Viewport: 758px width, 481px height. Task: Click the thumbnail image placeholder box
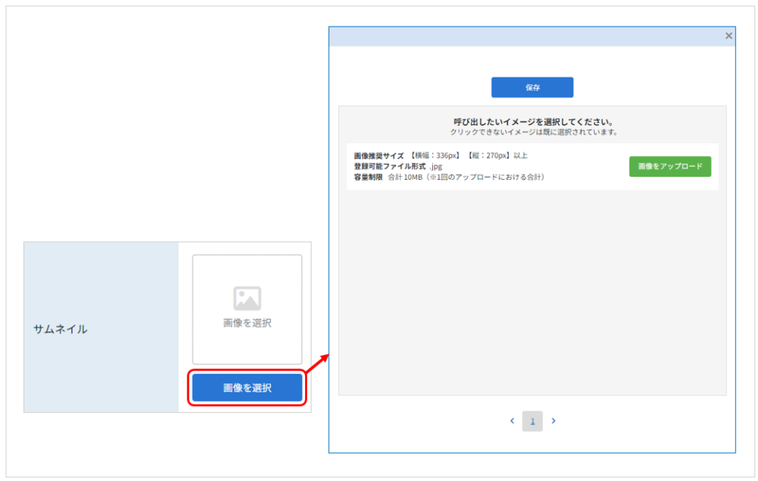[x=247, y=309]
